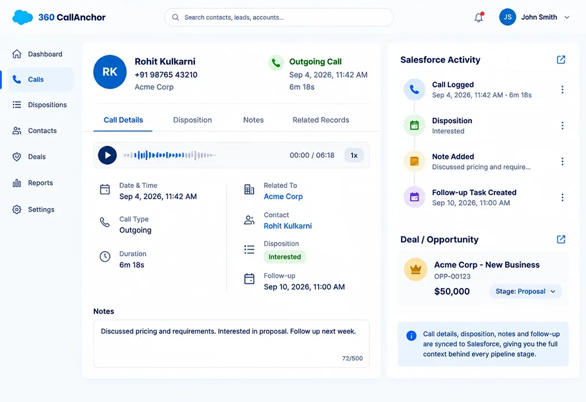This screenshot has width=586, height=402.
Task: Click the 360 CallAnchor cloud logo
Action: (x=22, y=17)
